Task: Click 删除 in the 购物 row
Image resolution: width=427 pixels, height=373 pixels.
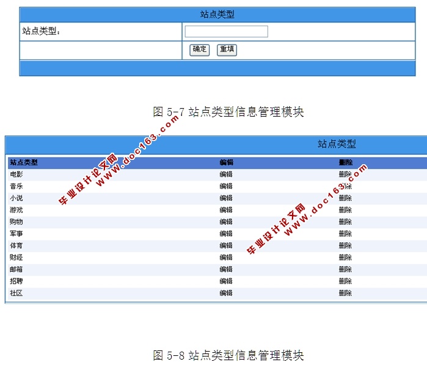Action: (x=345, y=222)
